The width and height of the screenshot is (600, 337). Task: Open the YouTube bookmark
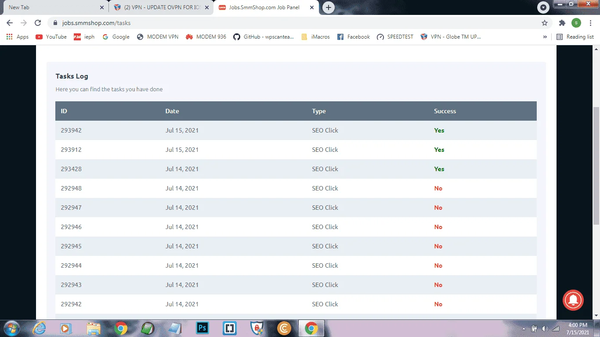point(51,37)
